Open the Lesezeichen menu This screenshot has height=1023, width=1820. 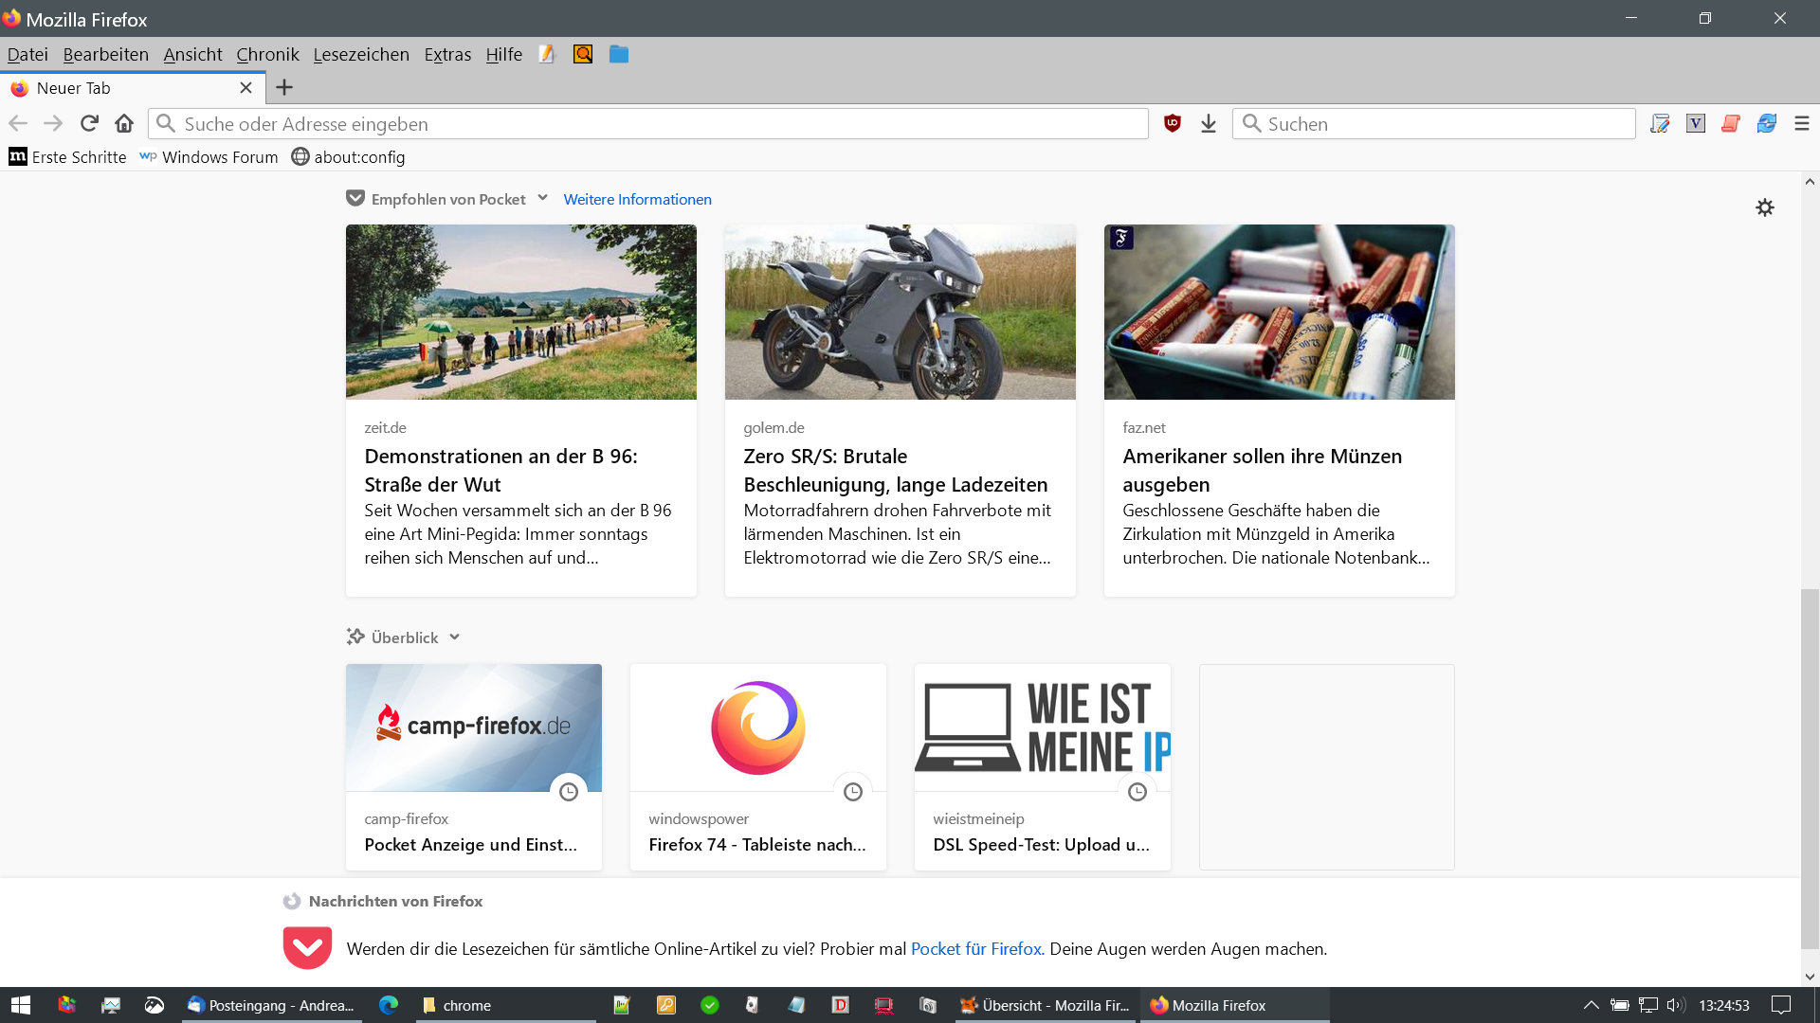pyautogui.click(x=361, y=55)
